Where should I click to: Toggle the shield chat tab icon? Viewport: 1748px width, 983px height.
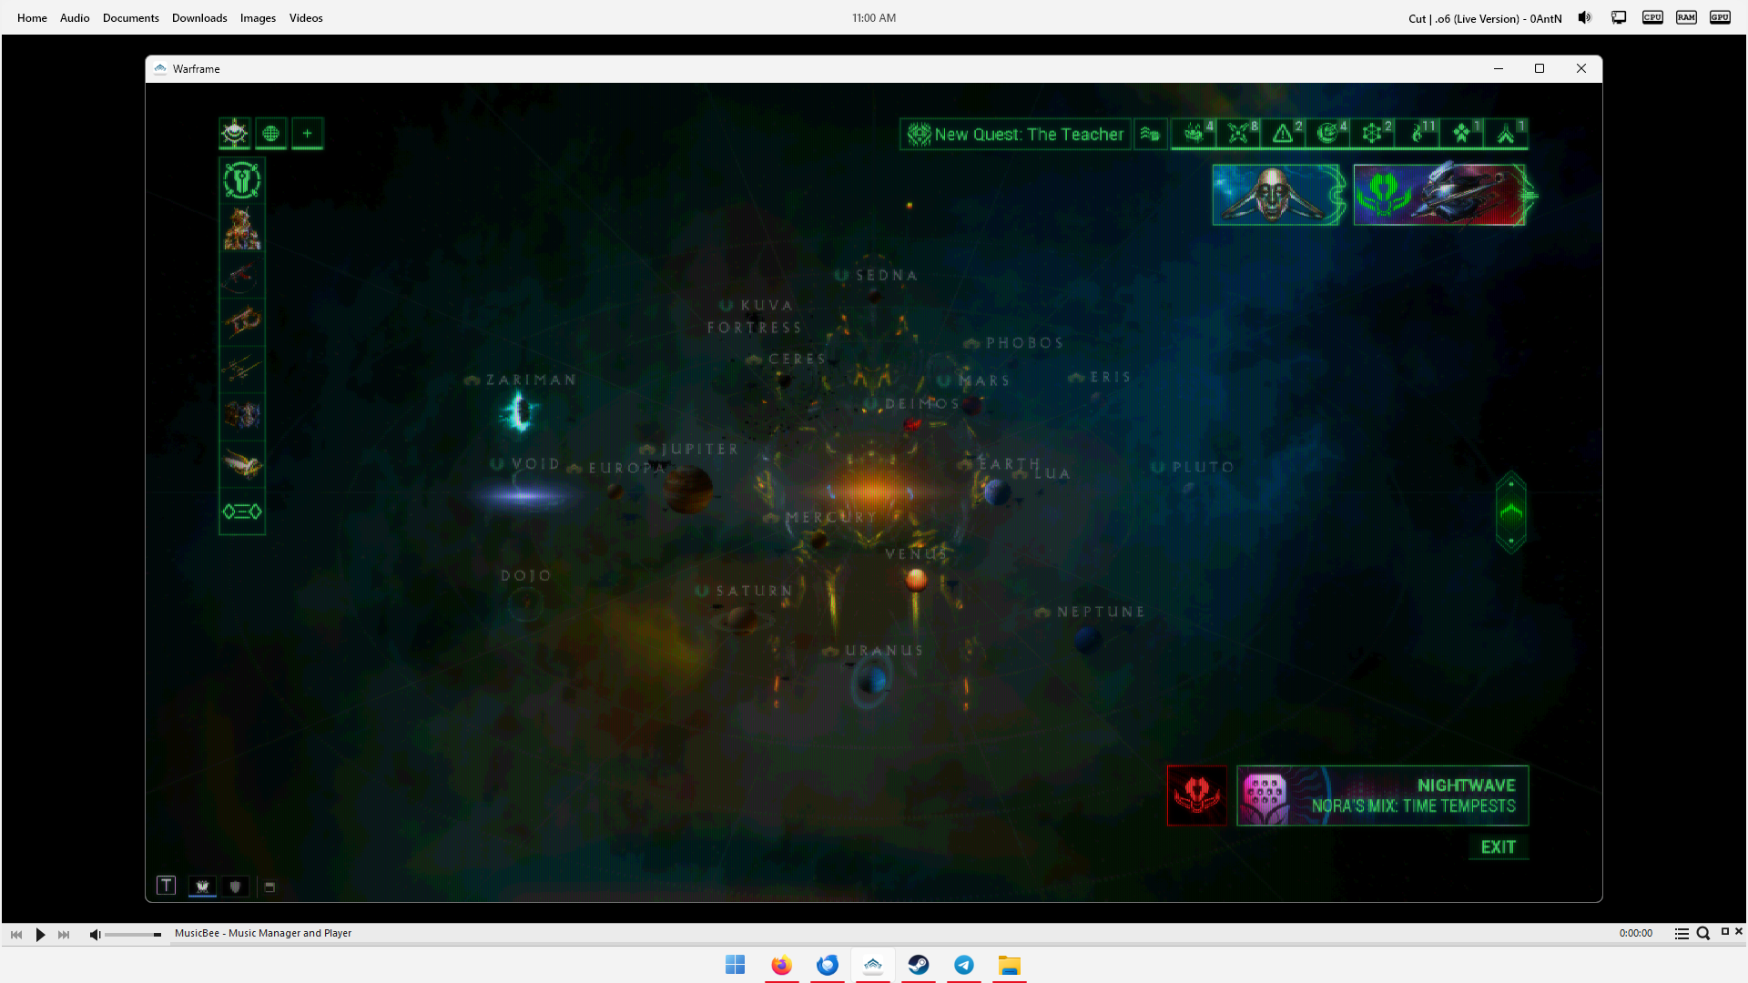point(236,887)
